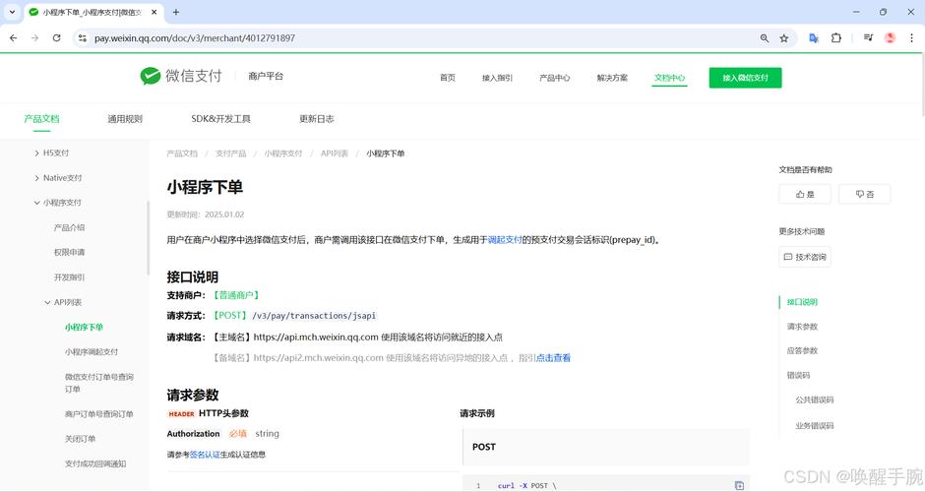The width and height of the screenshot is (925, 492).
Task: Switch to SDK&开发工具 tab
Action: pos(220,119)
